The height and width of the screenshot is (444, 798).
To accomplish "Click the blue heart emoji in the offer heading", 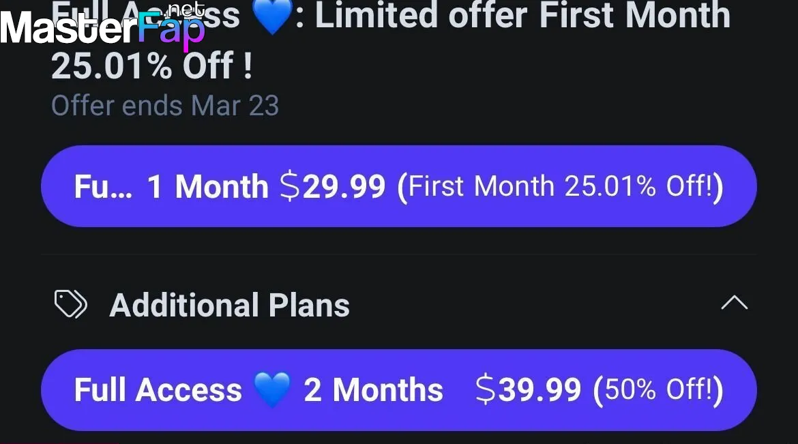I will click(x=272, y=16).
